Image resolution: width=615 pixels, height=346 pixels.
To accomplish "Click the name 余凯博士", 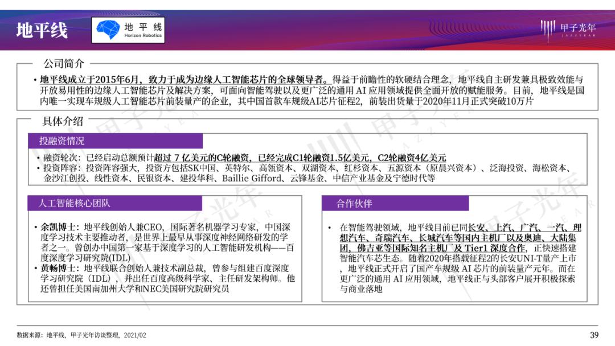I will [x=58, y=227].
